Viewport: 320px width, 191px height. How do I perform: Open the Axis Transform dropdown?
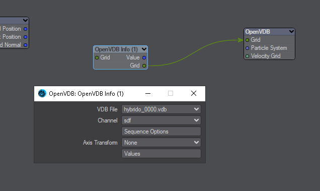point(161,142)
